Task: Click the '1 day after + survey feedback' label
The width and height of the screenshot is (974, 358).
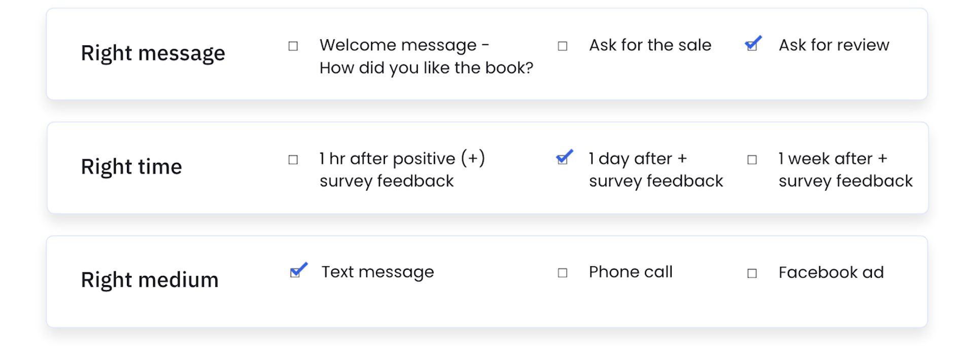Action: (x=655, y=170)
